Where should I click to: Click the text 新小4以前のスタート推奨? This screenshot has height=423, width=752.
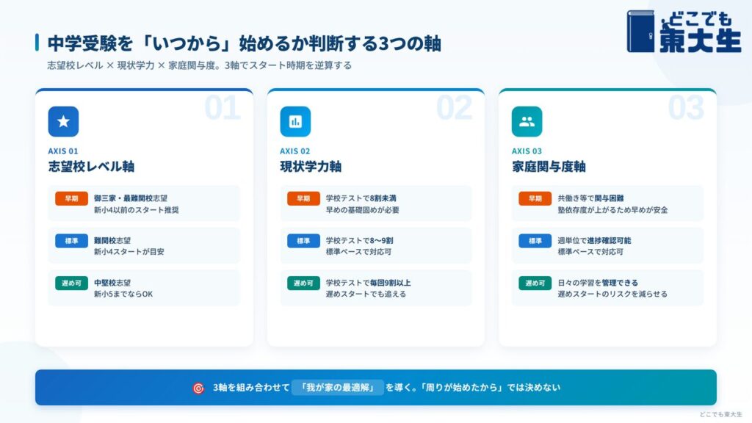coord(136,210)
